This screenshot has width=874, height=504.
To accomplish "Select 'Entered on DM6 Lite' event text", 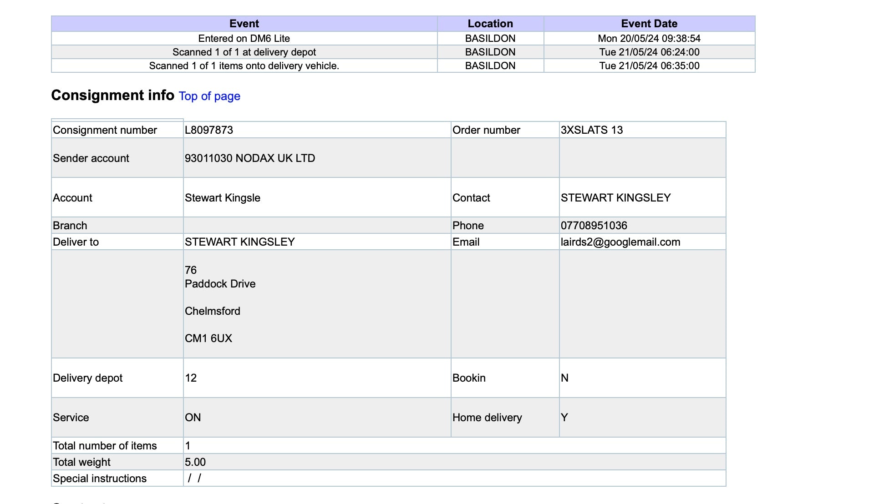I will 244,38.
